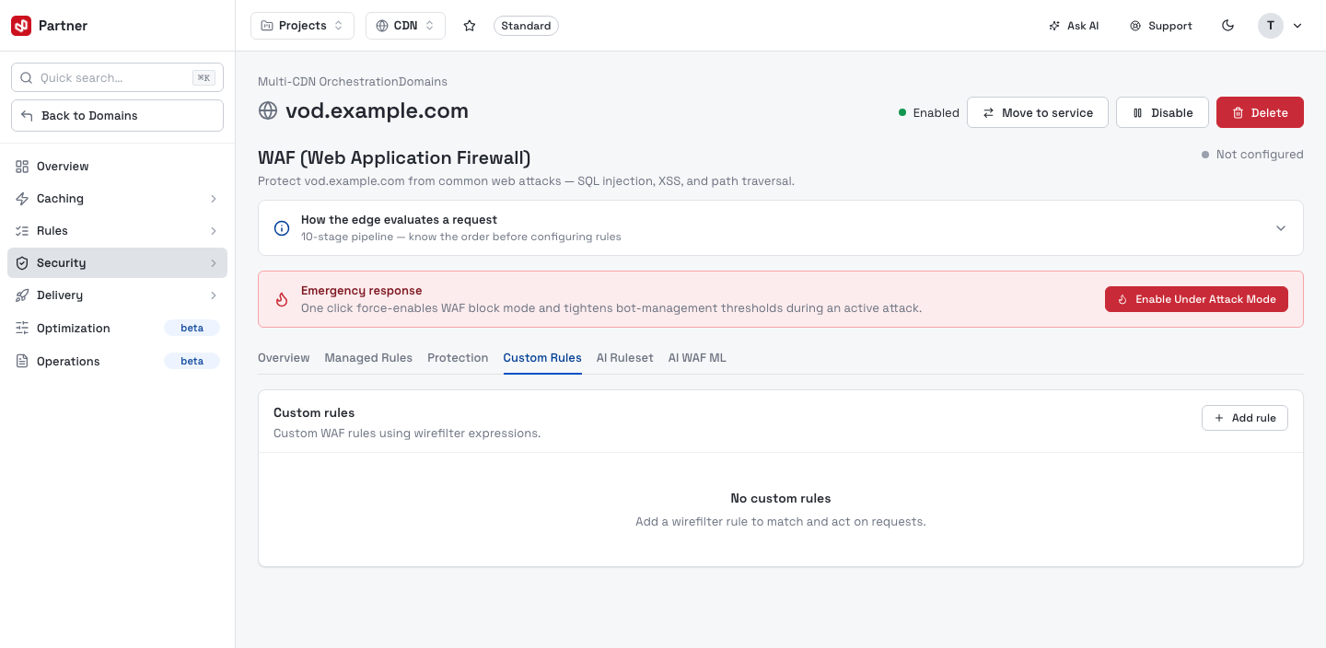Expand the Rules sidebar chevron
Image resolution: width=1326 pixels, height=648 pixels.
(x=213, y=231)
